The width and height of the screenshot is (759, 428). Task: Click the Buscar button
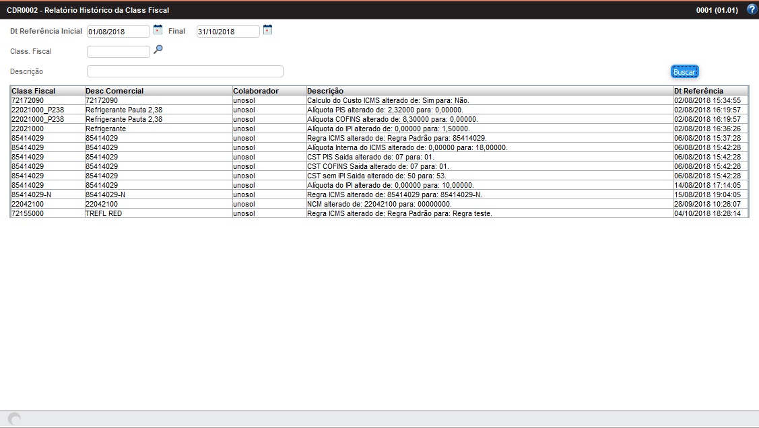[x=684, y=71]
